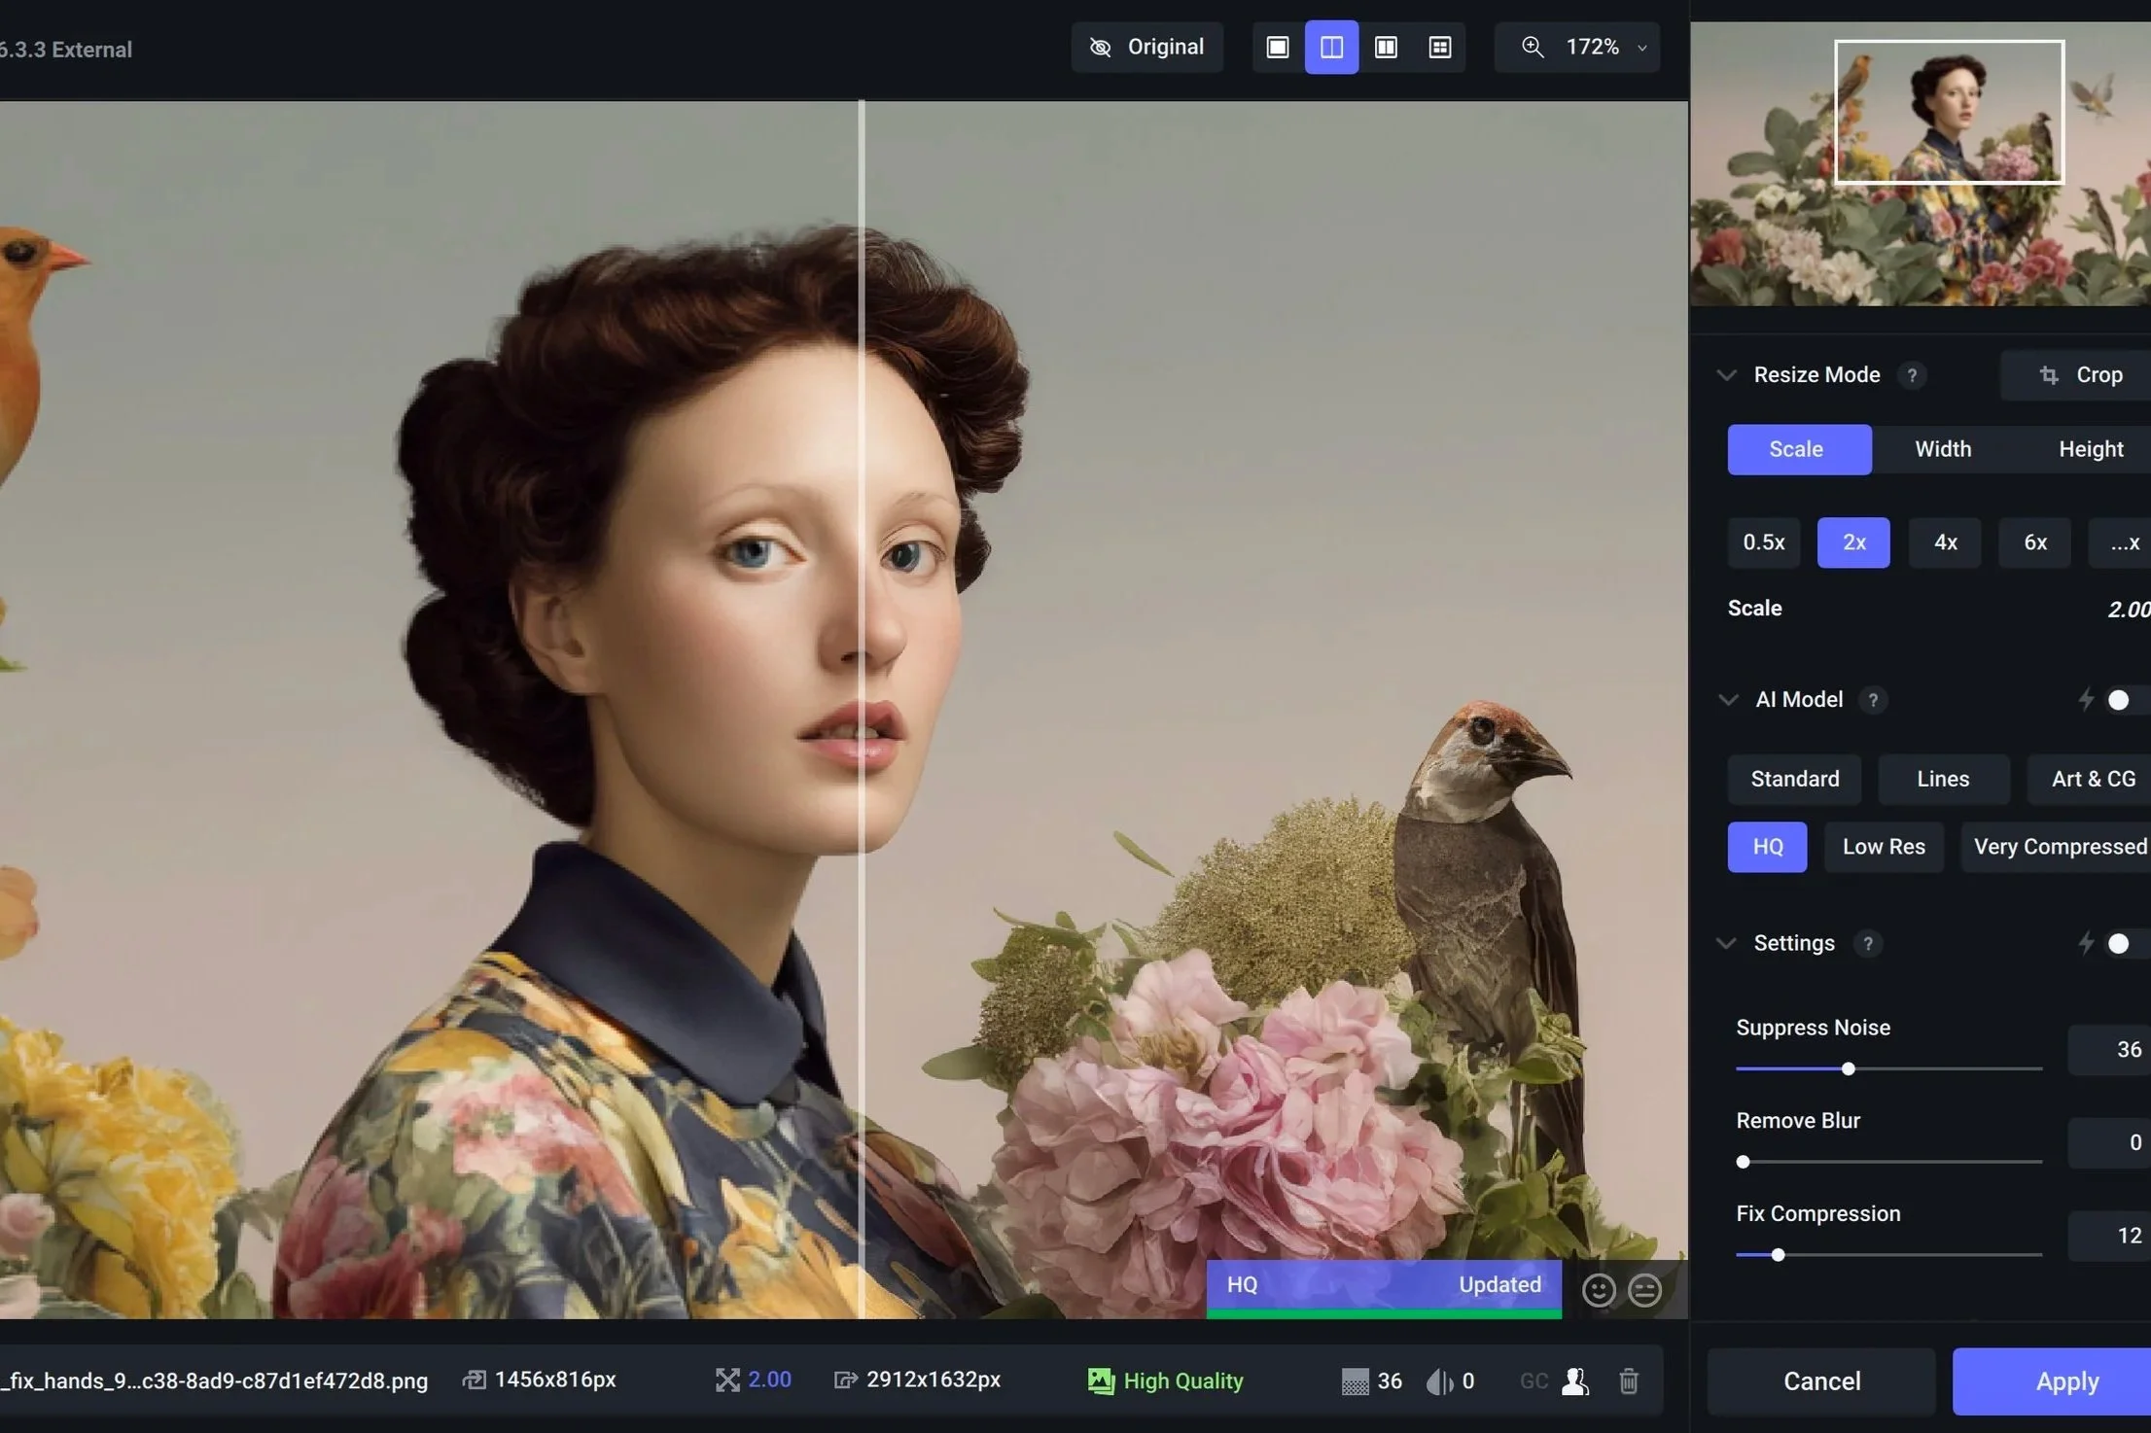Click the Apply button
The height and width of the screenshot is (1433, 2151).
2066,1381
